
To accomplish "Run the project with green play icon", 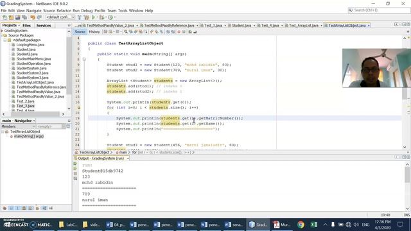I will [x=93, y=17].
